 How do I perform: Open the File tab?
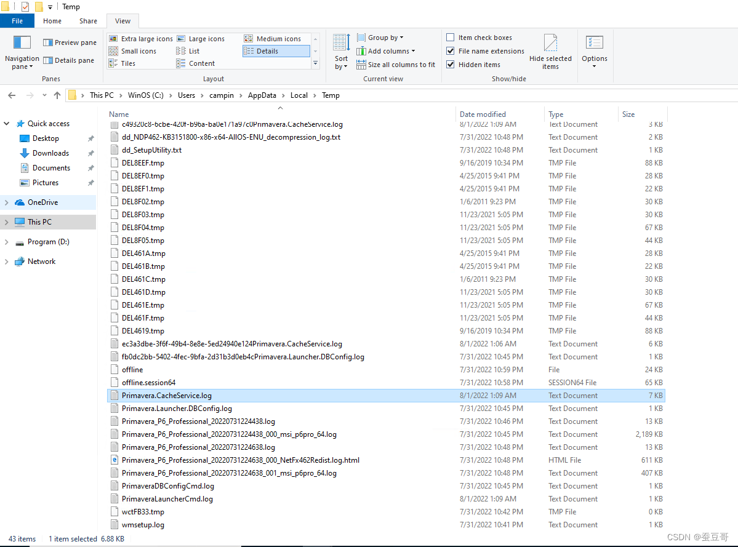click(17, 21)
